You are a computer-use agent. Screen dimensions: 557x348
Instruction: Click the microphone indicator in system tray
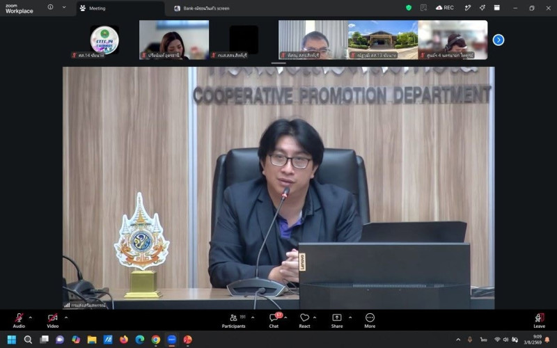[x=469, y=340]
